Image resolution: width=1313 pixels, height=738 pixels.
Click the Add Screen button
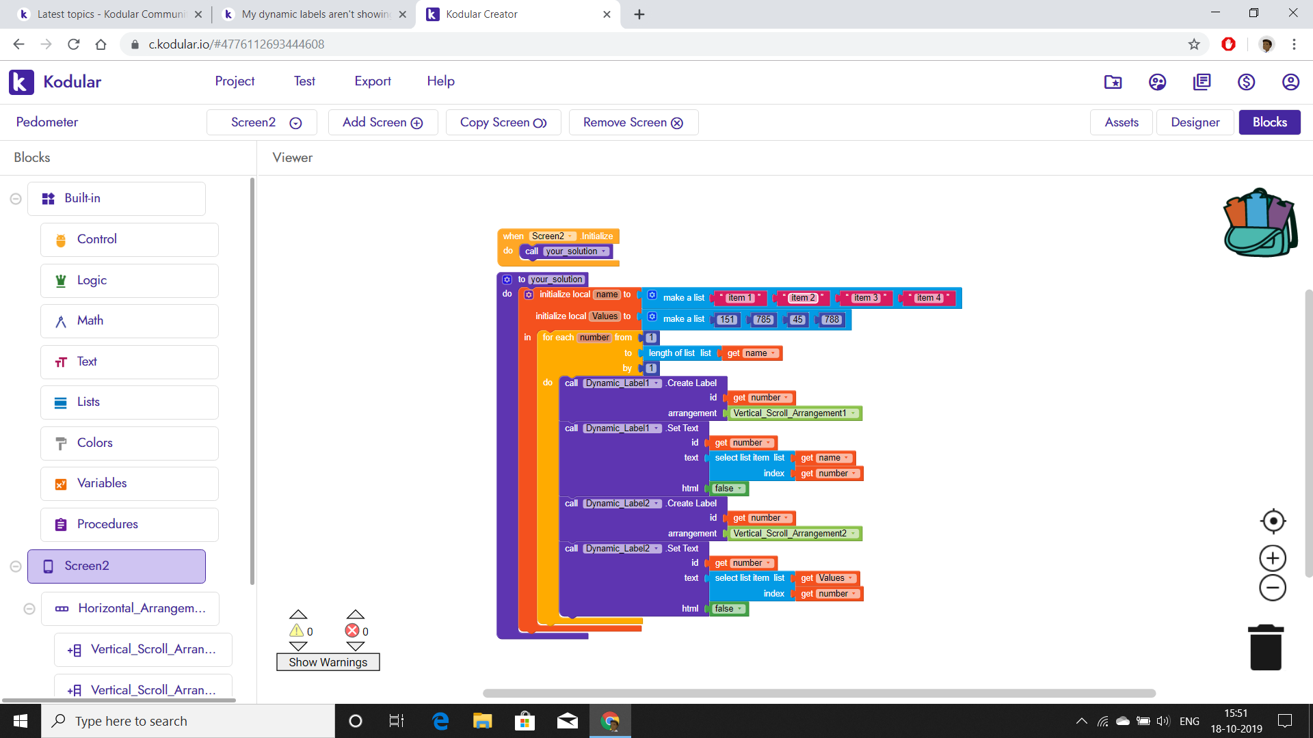pos(382,122)
